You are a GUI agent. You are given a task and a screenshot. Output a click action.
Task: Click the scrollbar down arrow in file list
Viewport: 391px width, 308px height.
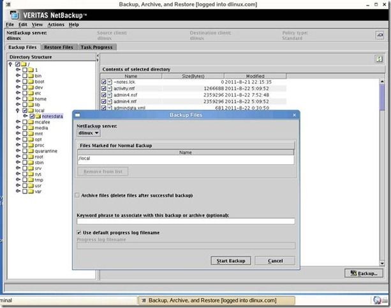(382, 263)
